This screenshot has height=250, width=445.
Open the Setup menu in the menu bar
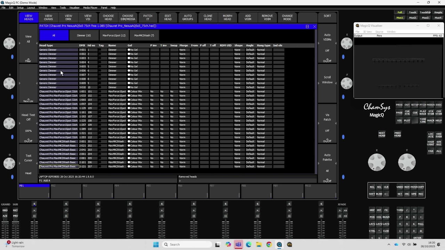click(x=20, y=8)
